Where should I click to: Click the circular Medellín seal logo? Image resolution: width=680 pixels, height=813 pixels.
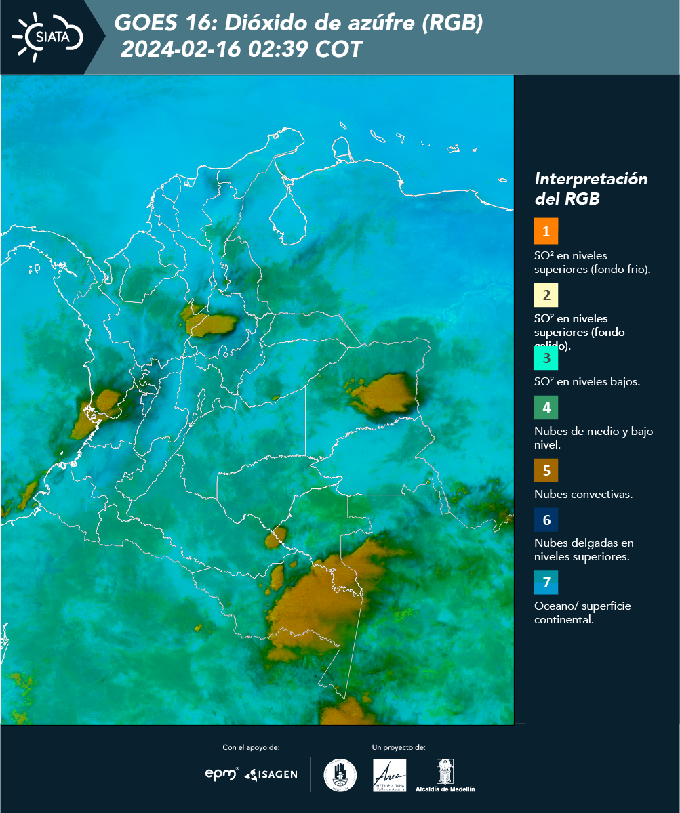340,775
